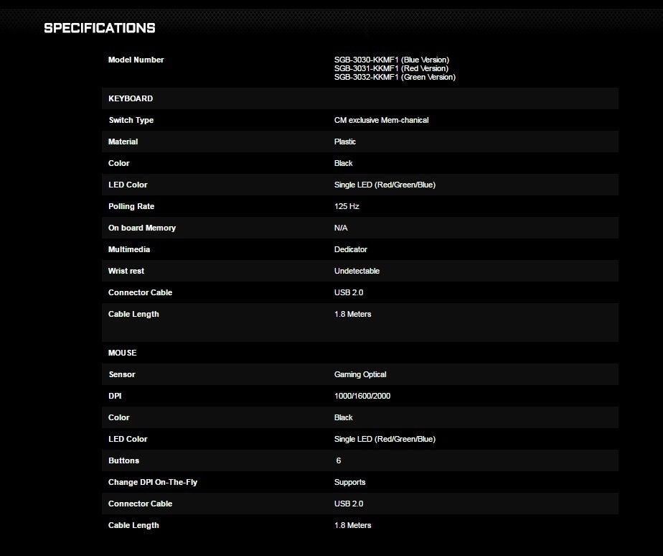The height and width of the screenshot is (556, 663).
Task: Click the Wrist rest label
Action: [x=126, y=271]
